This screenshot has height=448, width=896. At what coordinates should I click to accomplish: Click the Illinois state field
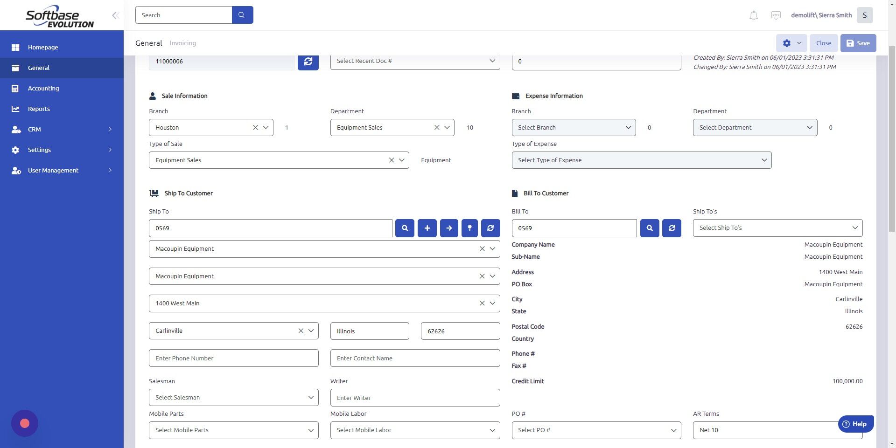[x=370, y=331]
